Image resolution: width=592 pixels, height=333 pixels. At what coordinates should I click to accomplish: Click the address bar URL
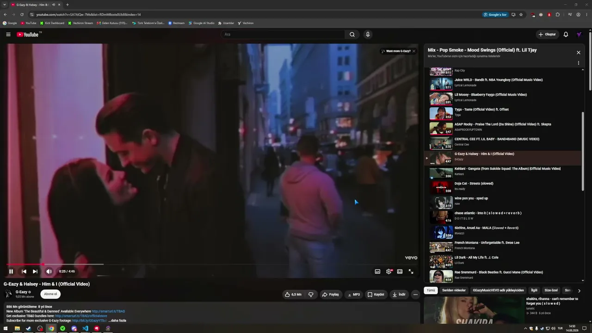click(88, 14)
